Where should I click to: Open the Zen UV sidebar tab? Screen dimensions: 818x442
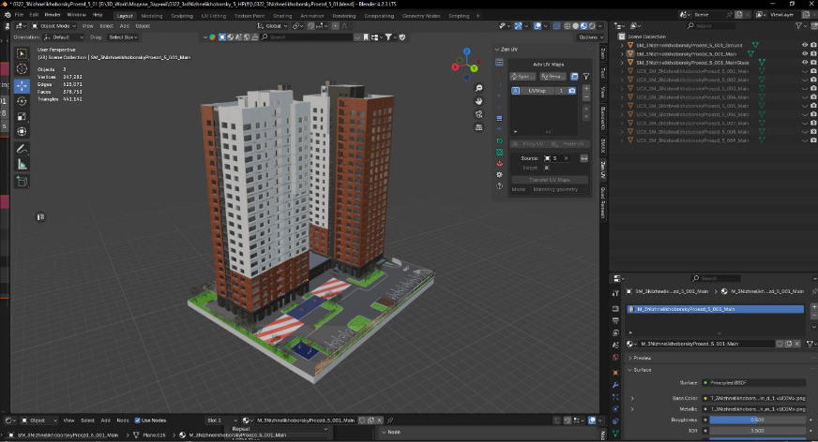603,169
